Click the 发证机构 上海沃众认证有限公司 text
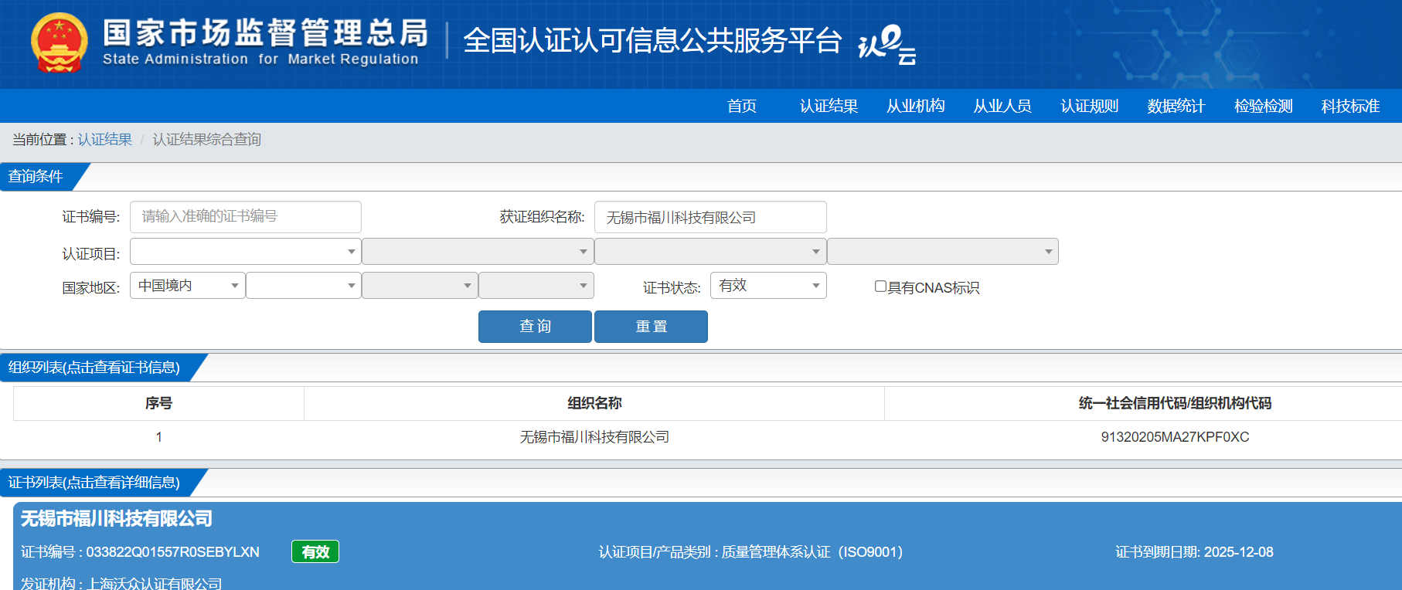 pyautogui.click(x=121, y=583)
